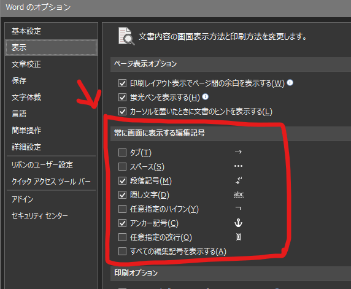Uncheck 段落記号(M) checkbox

click(x=122, y=180)
